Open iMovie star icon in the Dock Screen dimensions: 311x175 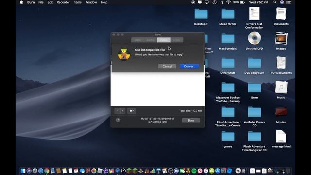(x=106, y=171)
